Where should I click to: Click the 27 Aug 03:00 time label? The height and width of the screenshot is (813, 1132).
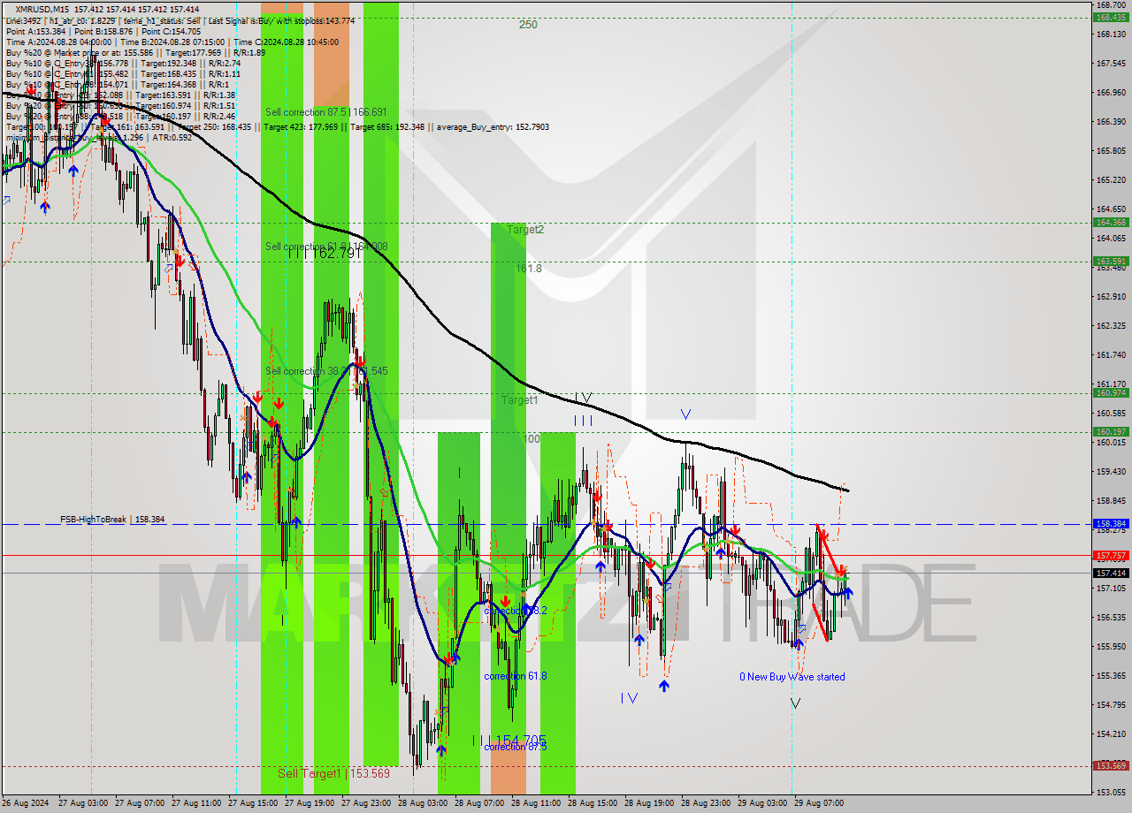[x=83, y=803]
